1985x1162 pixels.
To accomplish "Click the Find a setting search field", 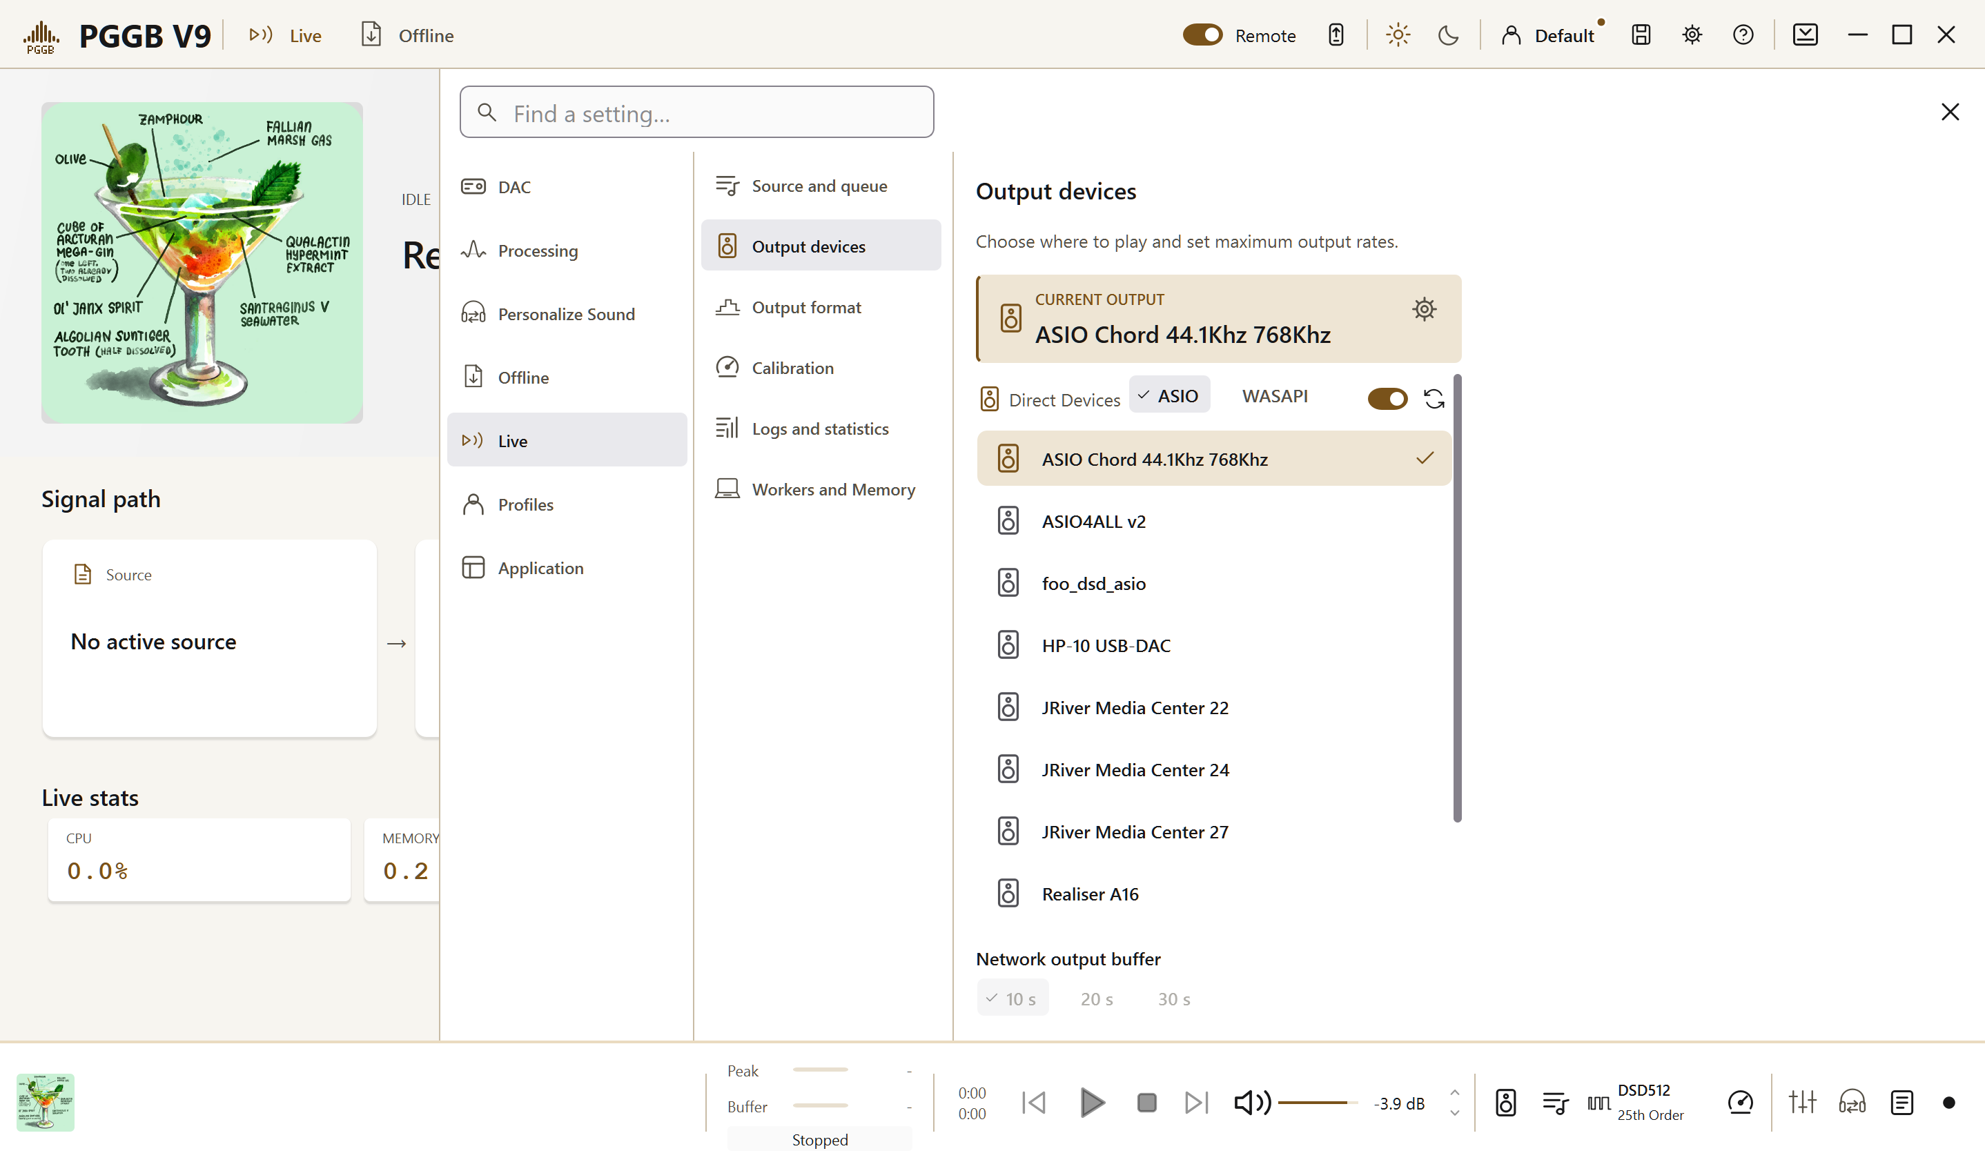I will 696,112.
